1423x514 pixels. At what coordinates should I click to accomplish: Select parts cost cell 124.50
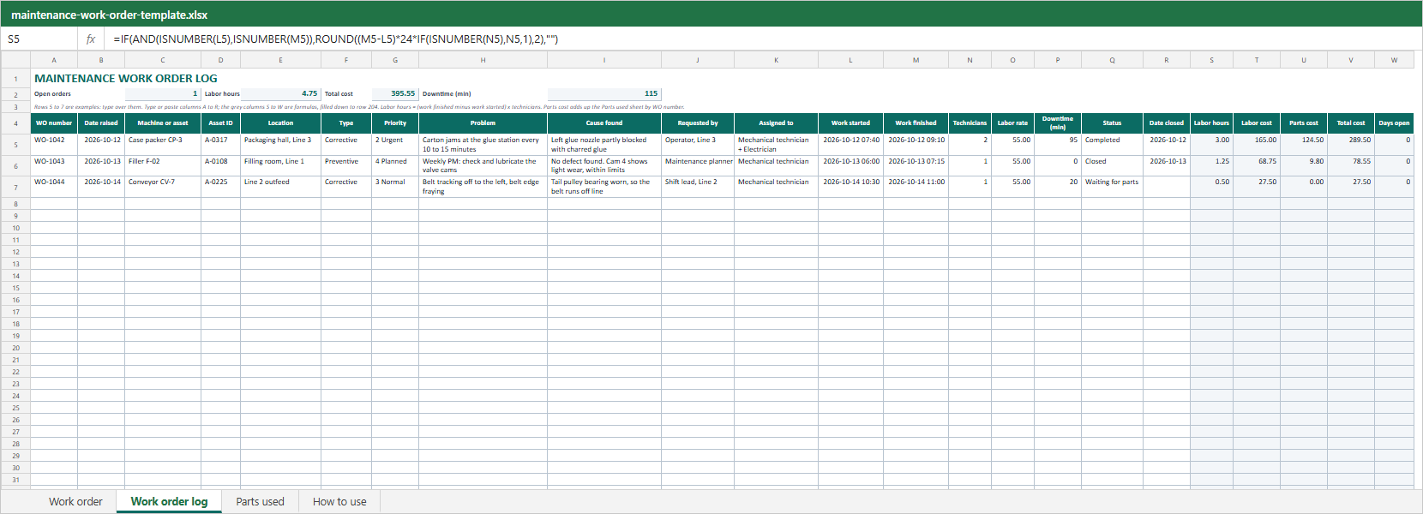(x=1304, y=145)
